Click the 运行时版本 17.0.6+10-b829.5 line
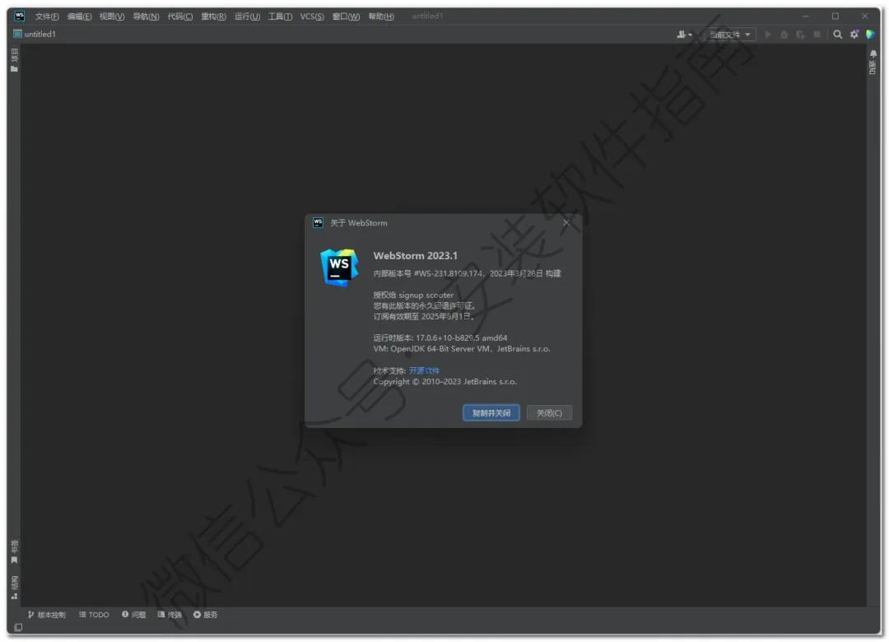This screenshot has width=889, height=642. coord(440,338)
